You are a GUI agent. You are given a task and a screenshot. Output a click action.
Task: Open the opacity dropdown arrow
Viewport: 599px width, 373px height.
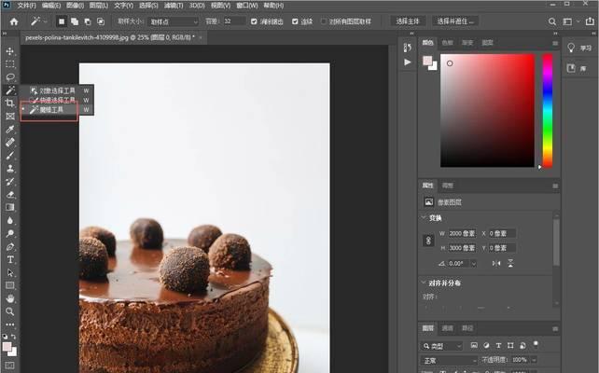(x=534, y=360)
